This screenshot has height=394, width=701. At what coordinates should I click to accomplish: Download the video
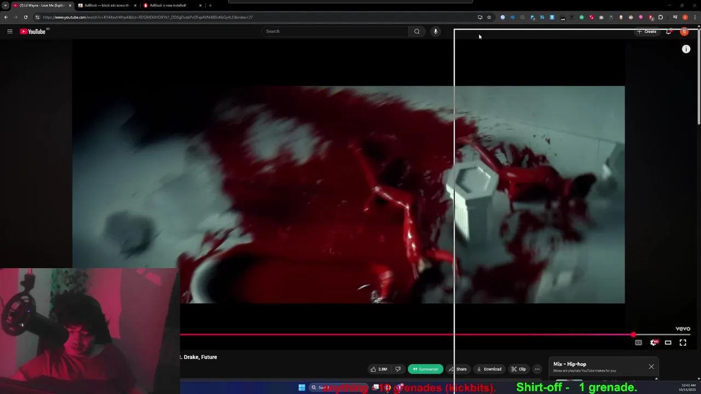click(x=489, y=369)
